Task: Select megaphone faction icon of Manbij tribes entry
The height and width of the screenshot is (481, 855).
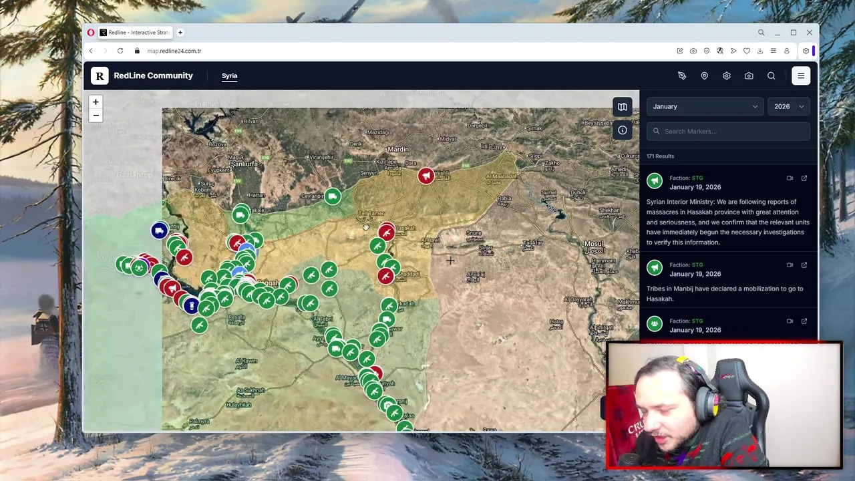Action: point(655,268)
